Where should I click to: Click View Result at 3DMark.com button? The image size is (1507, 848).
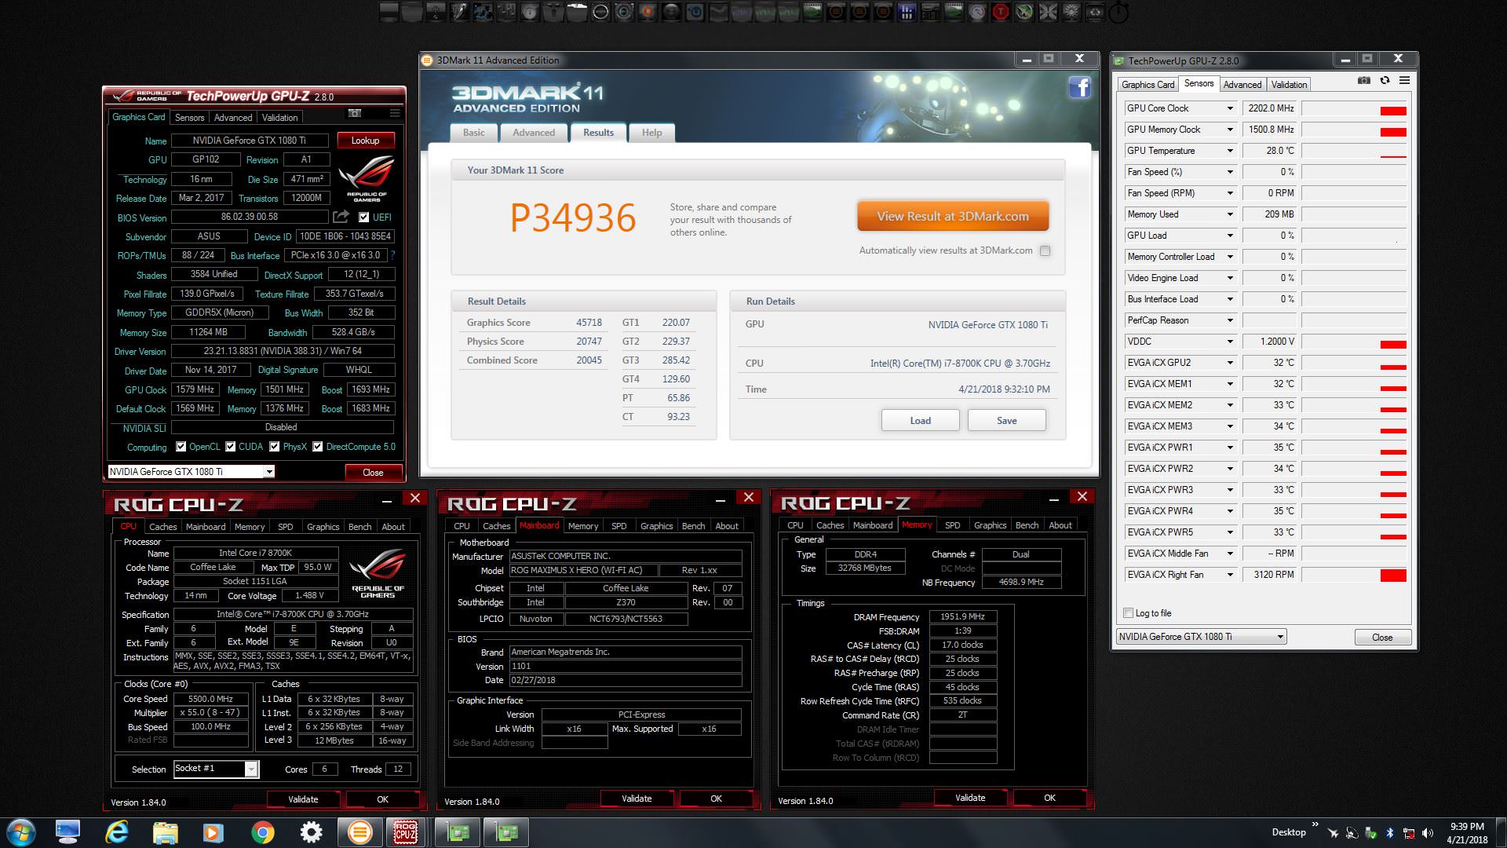[952, 217]
